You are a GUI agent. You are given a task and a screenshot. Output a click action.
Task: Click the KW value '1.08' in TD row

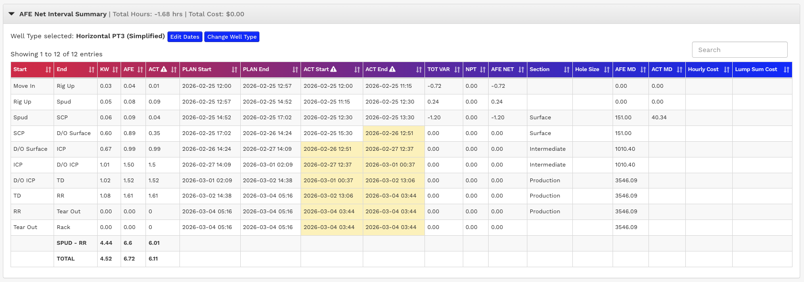[x=105, y=196]
